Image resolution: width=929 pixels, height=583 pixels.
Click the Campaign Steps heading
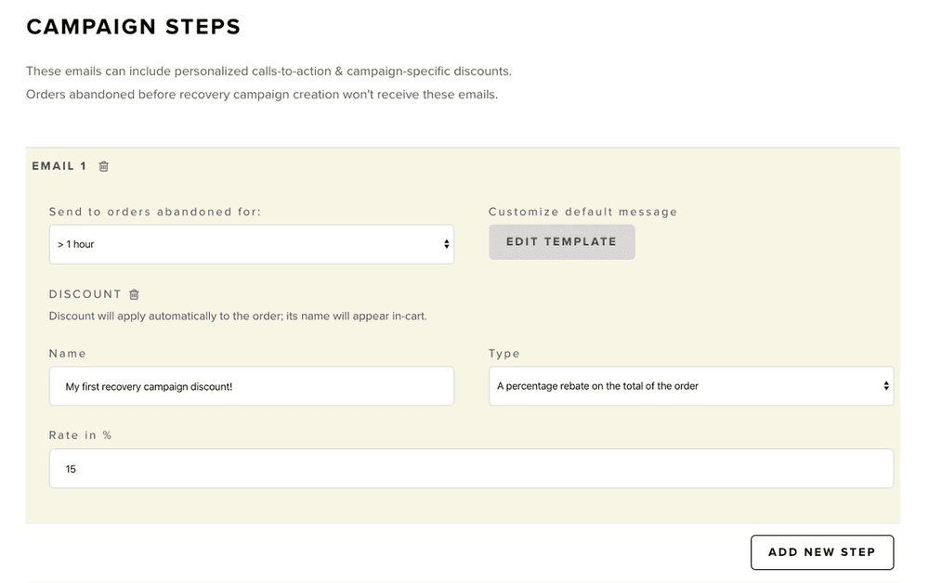tap(134, 27)
